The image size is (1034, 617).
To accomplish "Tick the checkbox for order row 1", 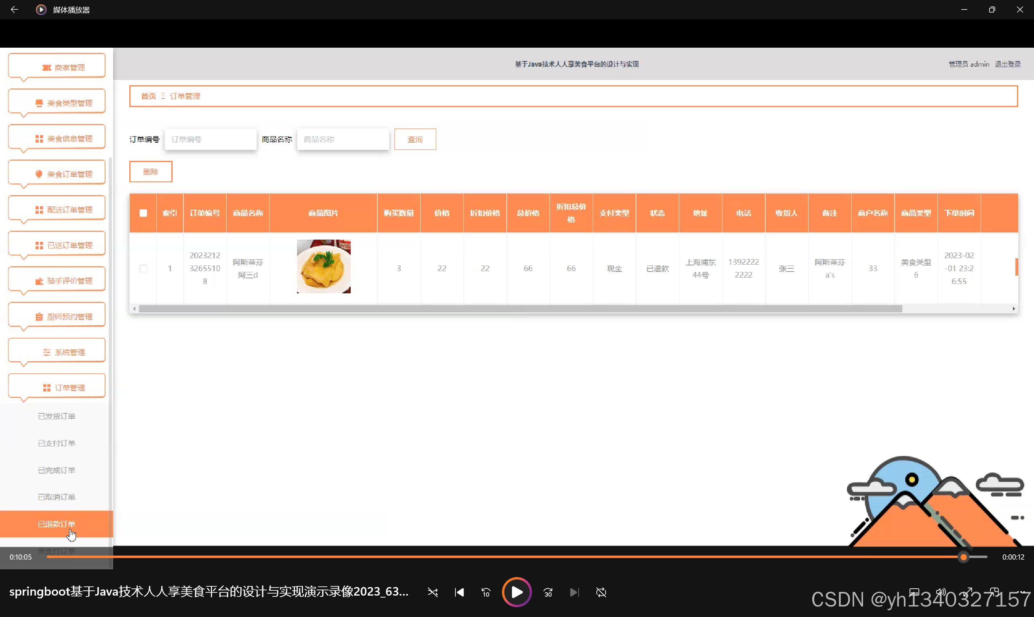I will [143, 268].
